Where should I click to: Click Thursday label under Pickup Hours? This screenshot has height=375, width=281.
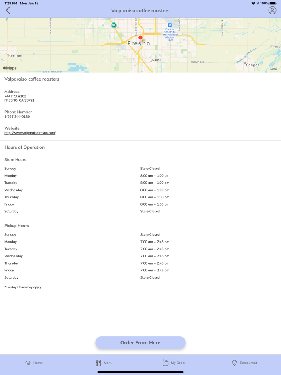click(x=12, y=263)
